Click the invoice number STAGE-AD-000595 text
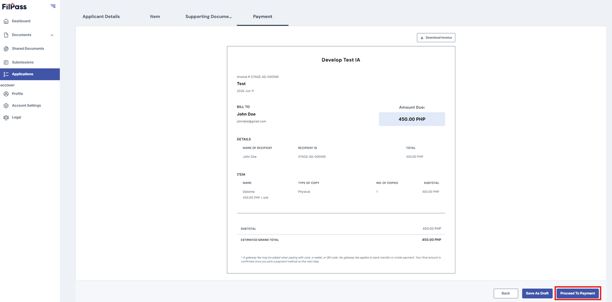The image size is (612, 302). point(265,77)
